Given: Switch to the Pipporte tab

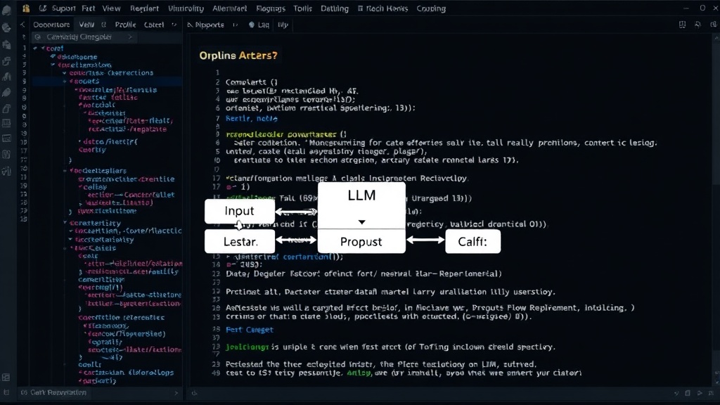Looking at the screenshot, I should pos(205,25).
